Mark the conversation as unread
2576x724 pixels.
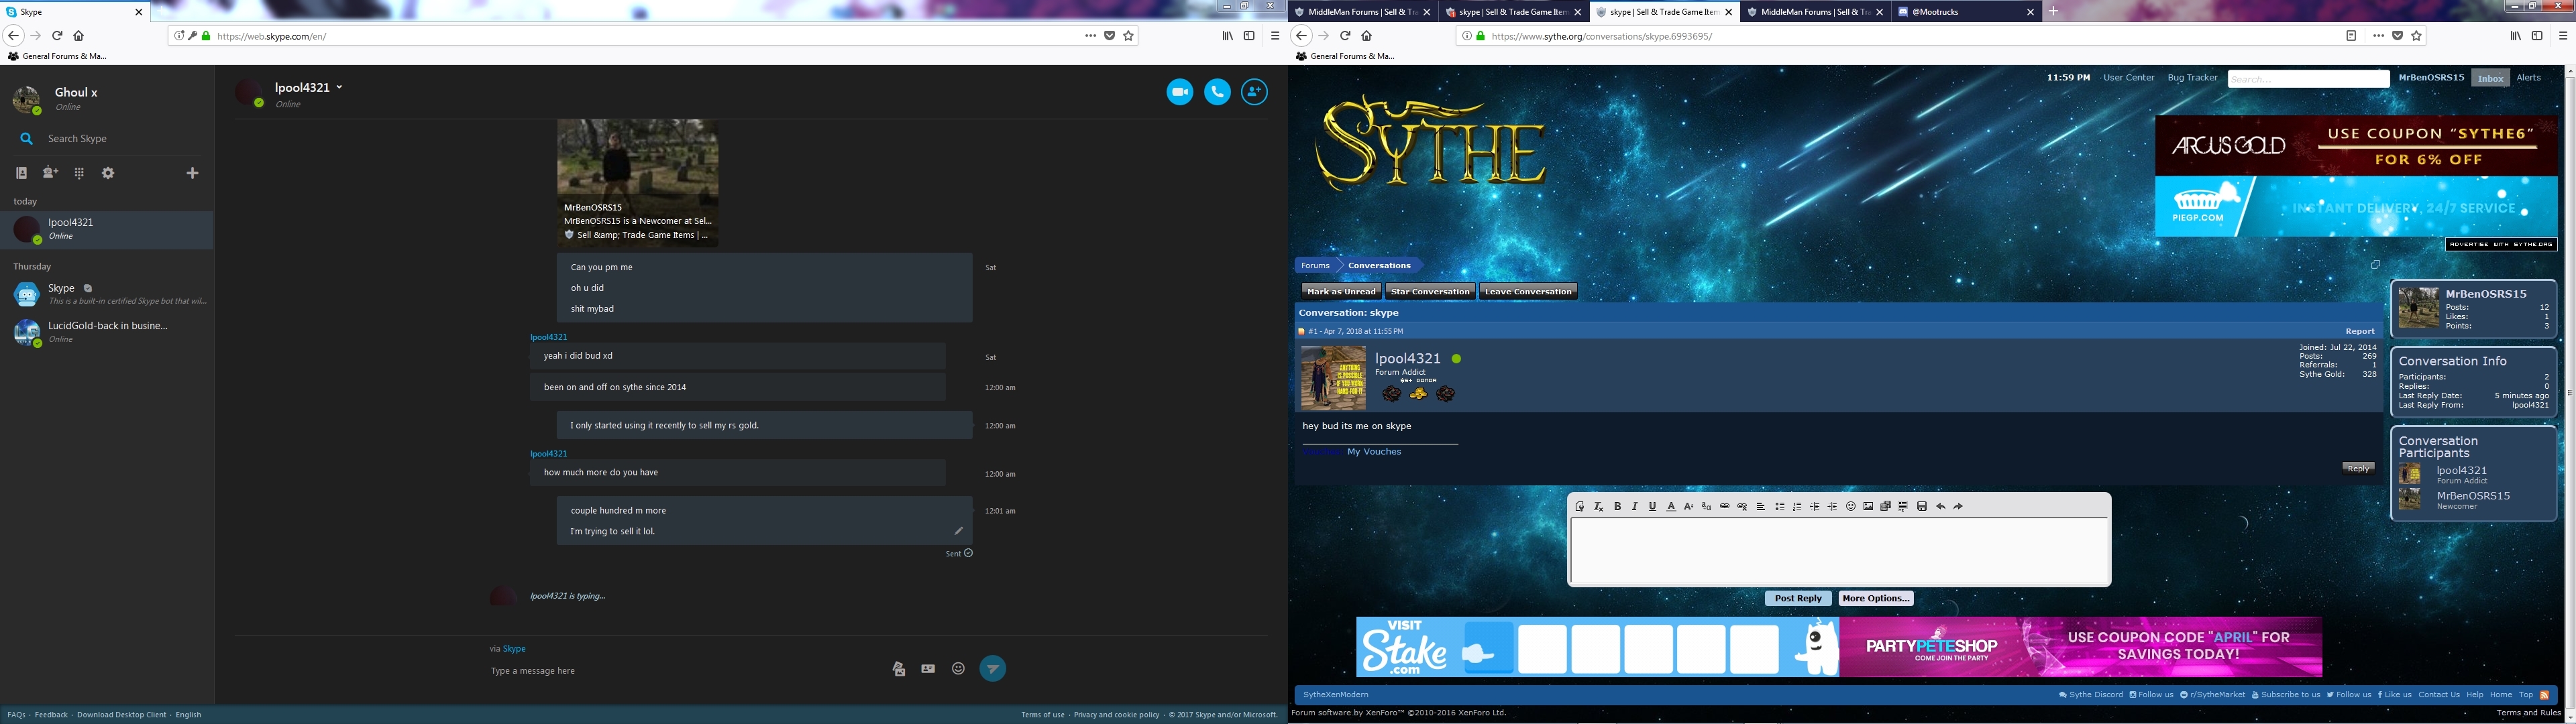(1341, 292)
